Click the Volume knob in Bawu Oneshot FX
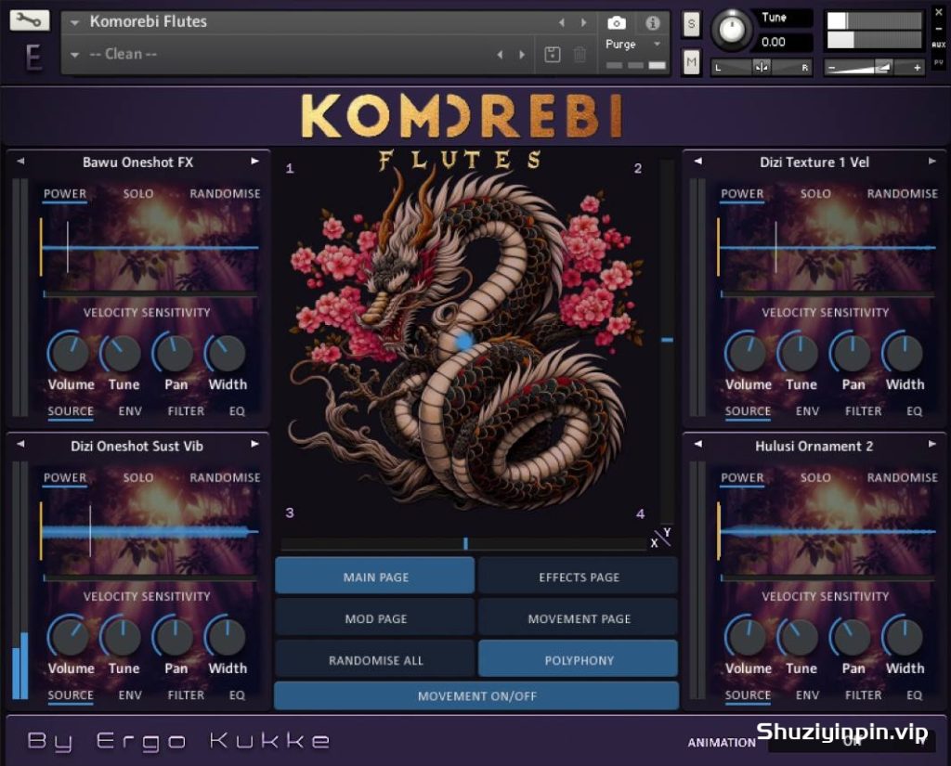 (69, 354)
